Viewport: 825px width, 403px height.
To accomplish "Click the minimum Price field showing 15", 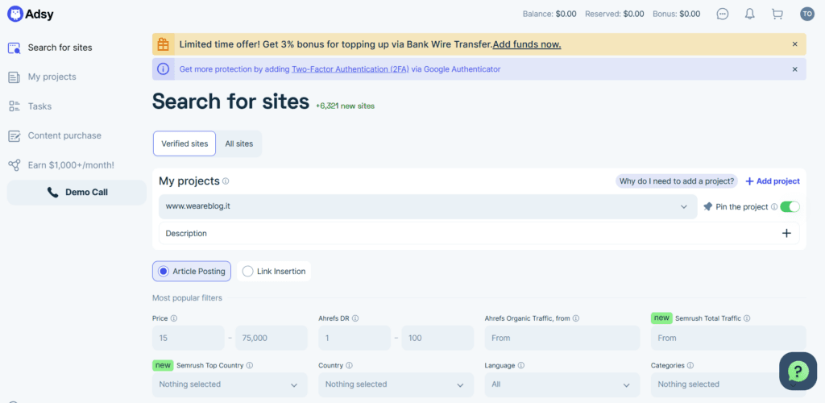I will (189, 338).
